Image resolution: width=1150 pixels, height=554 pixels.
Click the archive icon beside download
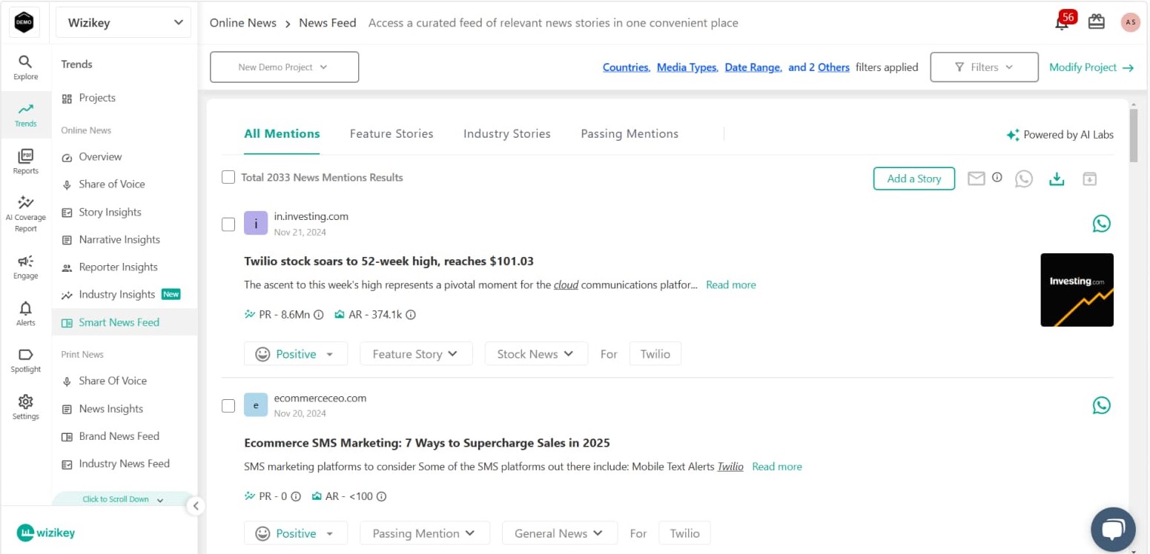pyautogui.click(x=1089, y=178)
